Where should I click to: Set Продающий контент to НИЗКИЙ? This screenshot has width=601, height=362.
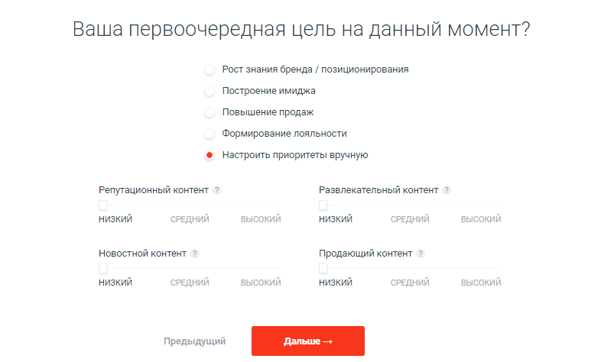pyautogui.click(x=336, y=283)
